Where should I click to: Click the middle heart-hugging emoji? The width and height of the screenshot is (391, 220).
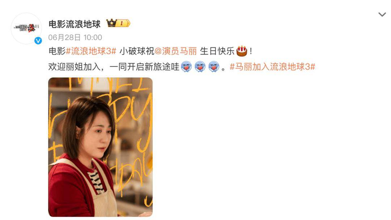(200, 67)
